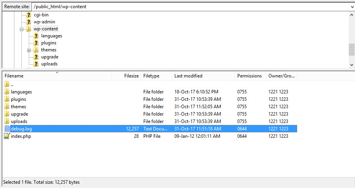Click the wp-admin unknown folder icon
The height and width of the screenshot is (188, 355).
point(28,22)
